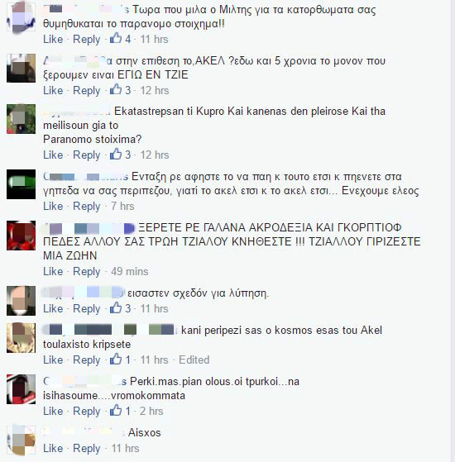Like the comment about ΕΓΙΩ ΕΝ ΤΖΙΕ
Screen dimensions: 455x462
pos(53,90)
